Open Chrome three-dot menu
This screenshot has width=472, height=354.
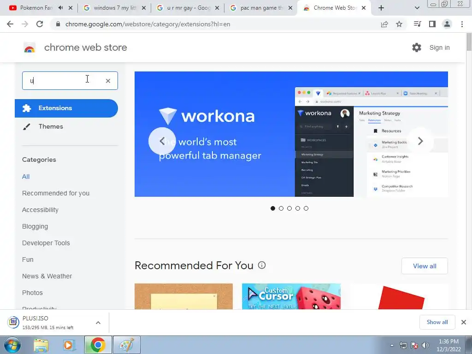pos(462,24)
